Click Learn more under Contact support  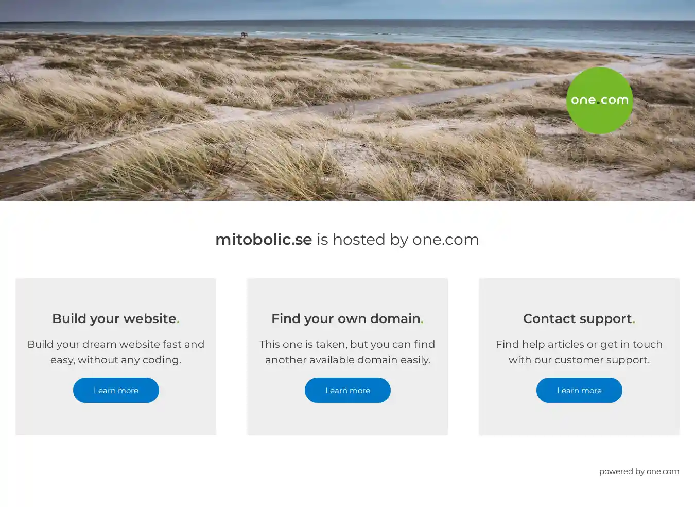pos(579,390)
